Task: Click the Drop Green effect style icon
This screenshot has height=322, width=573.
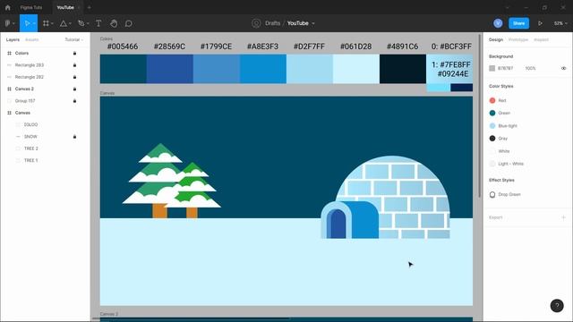Action: pyautogui.click(x=492, y=195)
